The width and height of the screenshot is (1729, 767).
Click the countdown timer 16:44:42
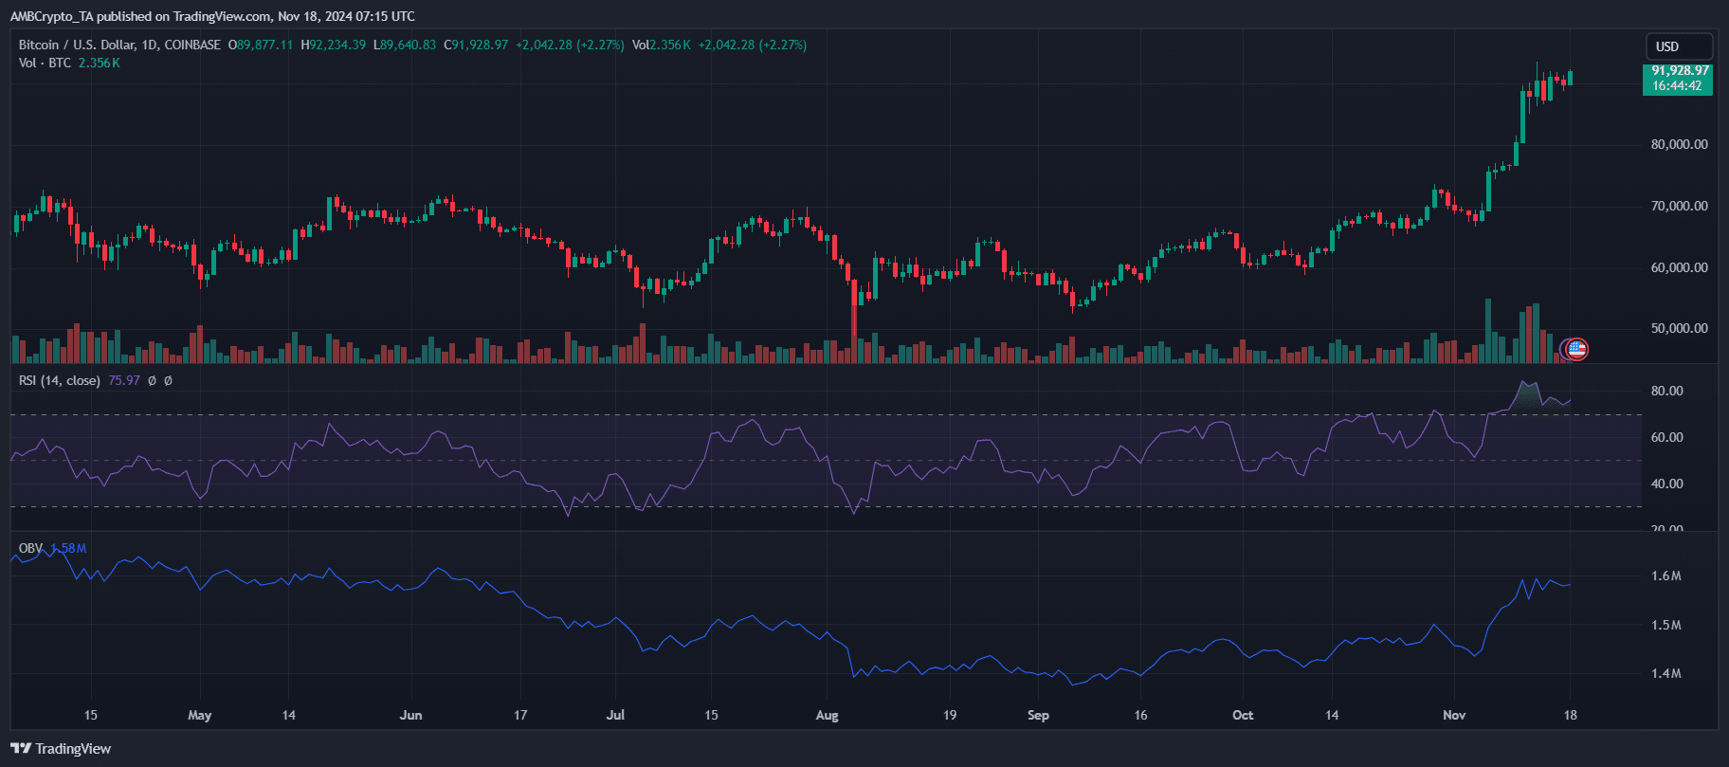coord(1677,86)
